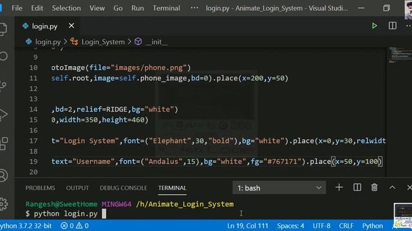Change line endings via CRLF
The image size is (412, 231).
tap(346, 226)
